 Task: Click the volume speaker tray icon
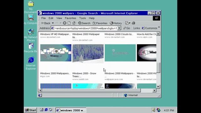tap(154, 110)
